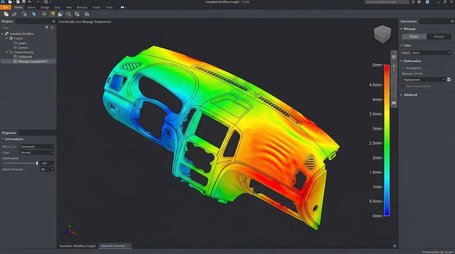Open the File menu
Screen dimensions: 455x254
point(5,7)
